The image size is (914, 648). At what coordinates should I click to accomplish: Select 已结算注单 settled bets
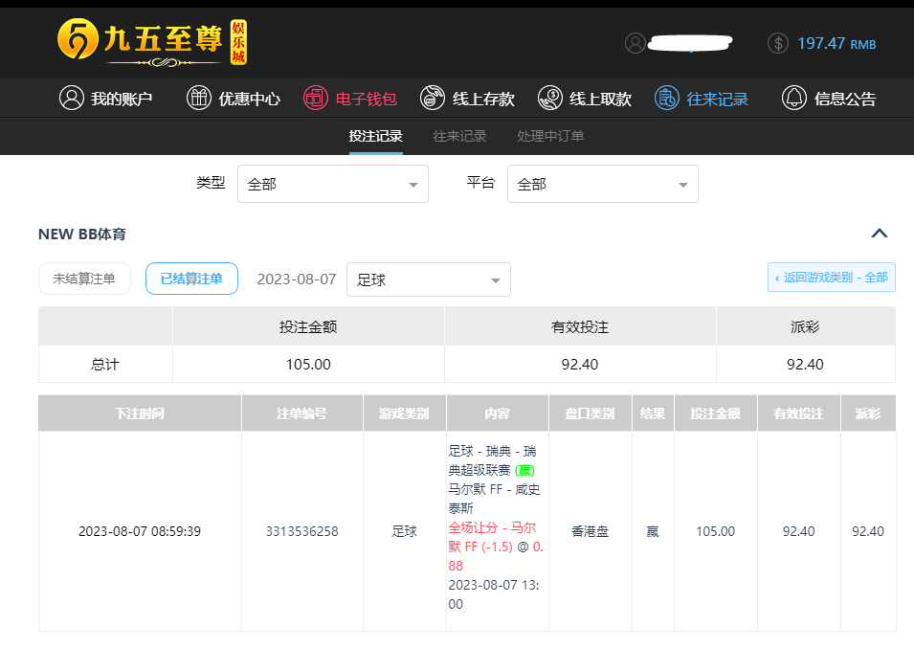click(x=191, y=279)
